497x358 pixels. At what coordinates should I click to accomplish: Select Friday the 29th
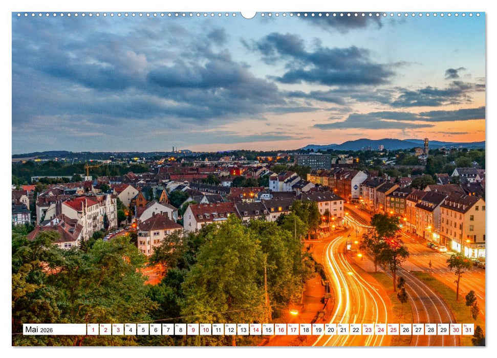442,331
